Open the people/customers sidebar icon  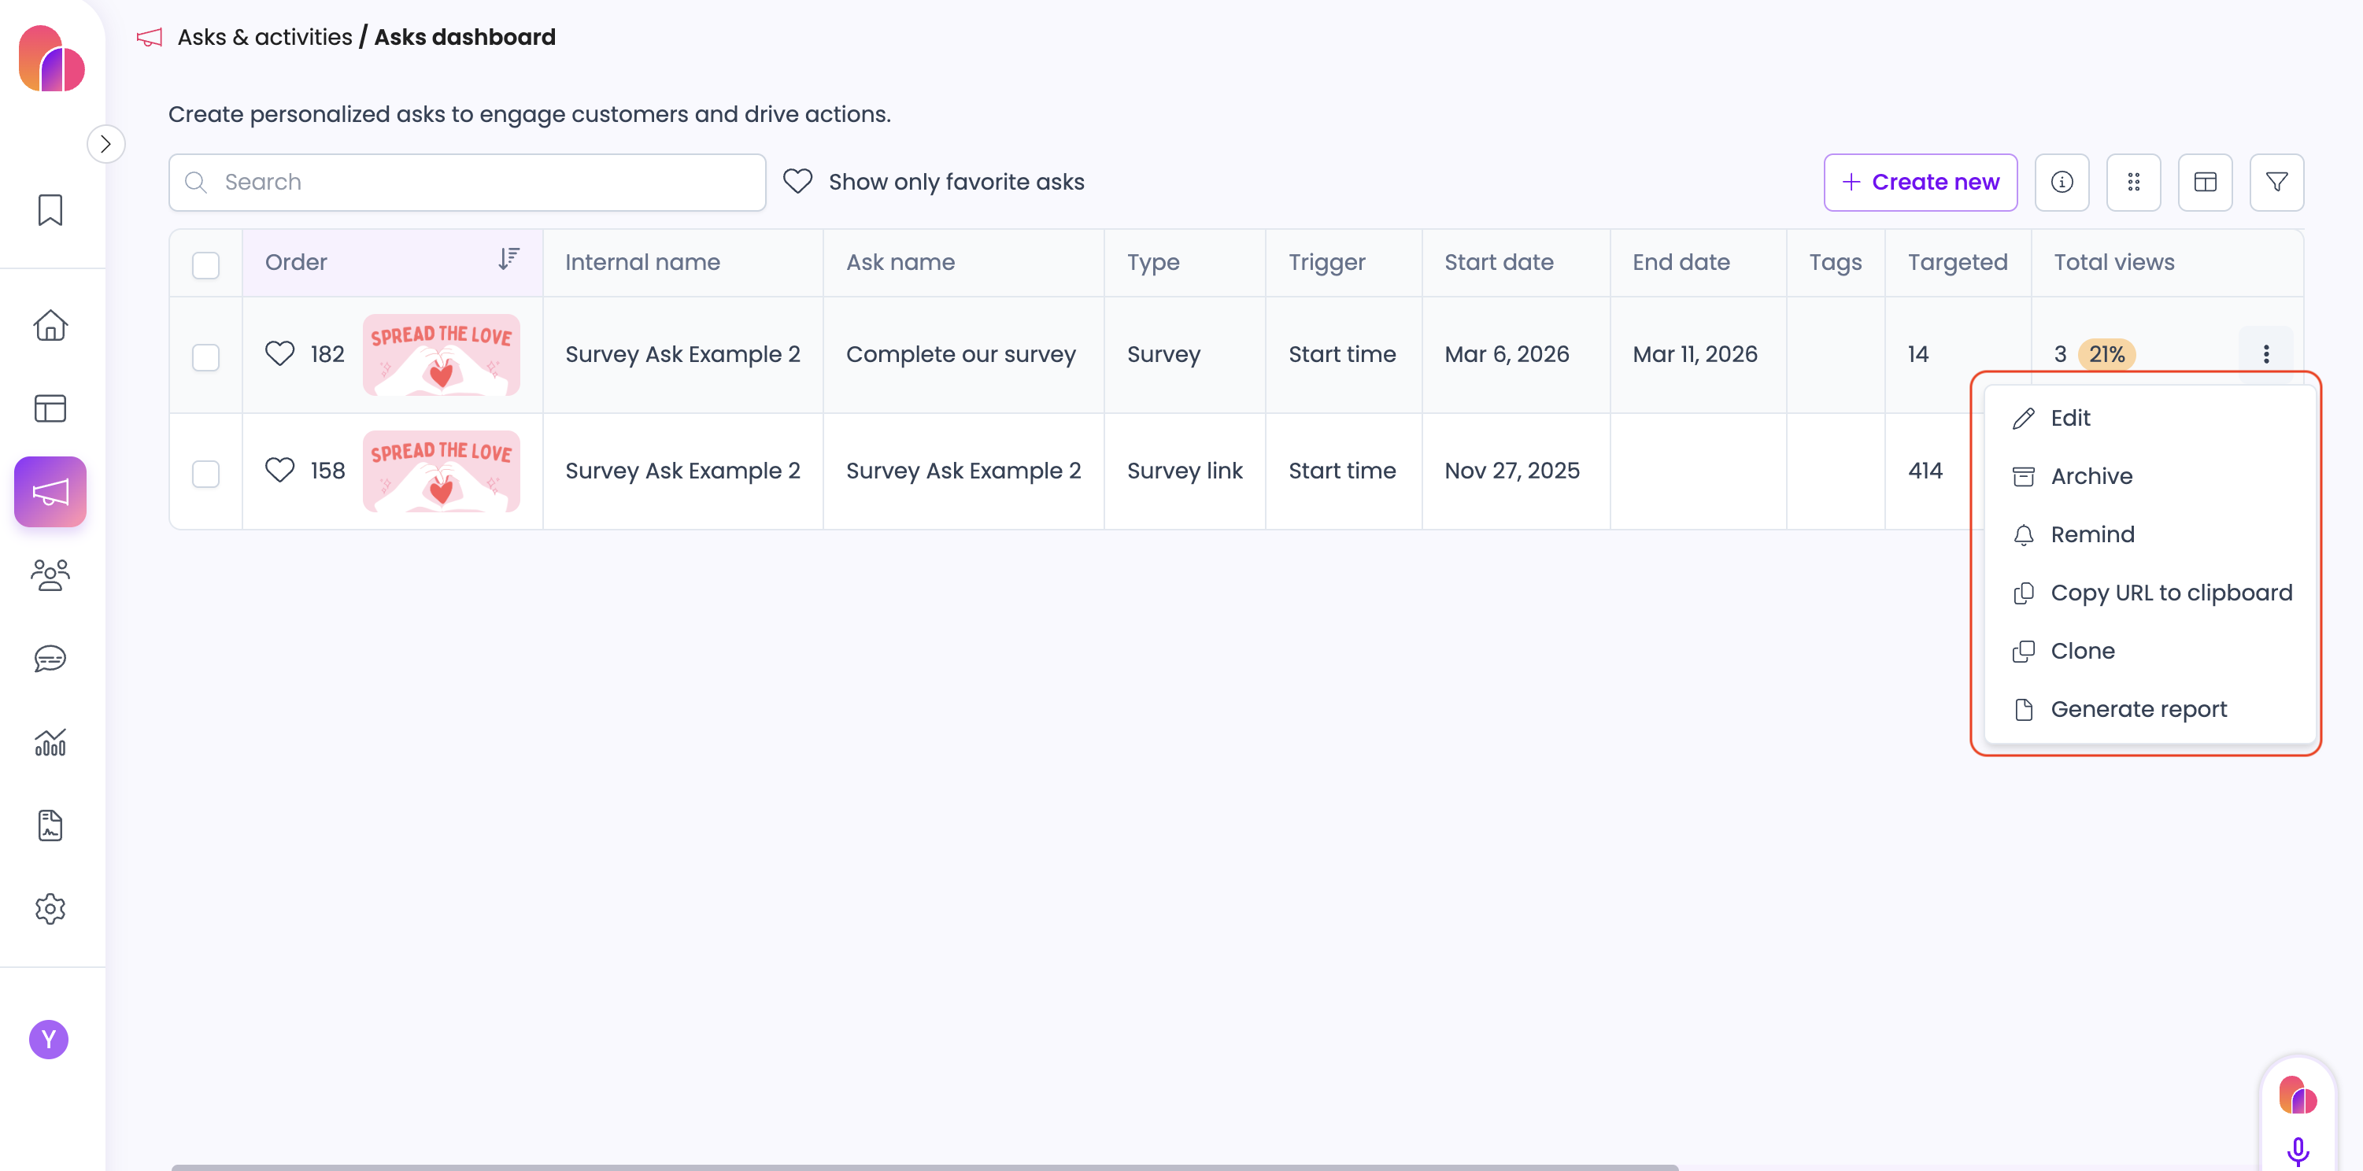tap(50, 575)
